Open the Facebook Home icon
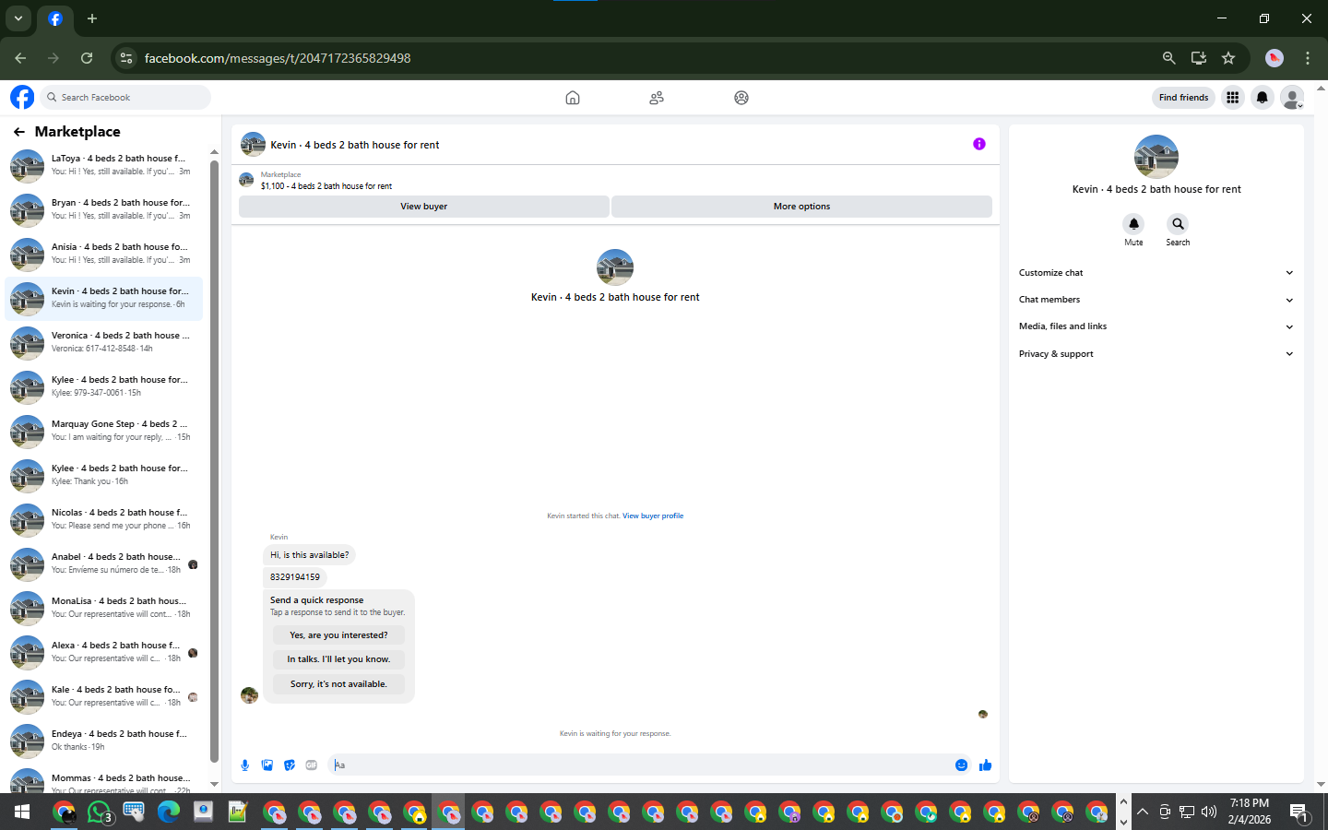The image size is (1328, 830). point(573,98)
